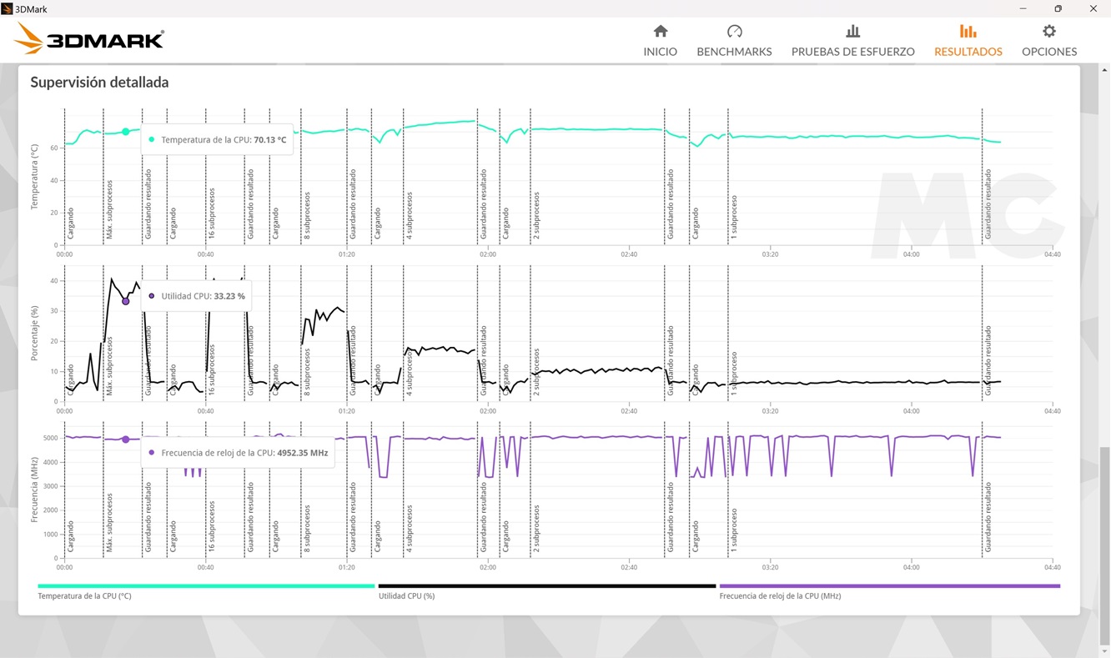
Task: Select the OPCIONES text label
Action: click(x=1048, y=52)
